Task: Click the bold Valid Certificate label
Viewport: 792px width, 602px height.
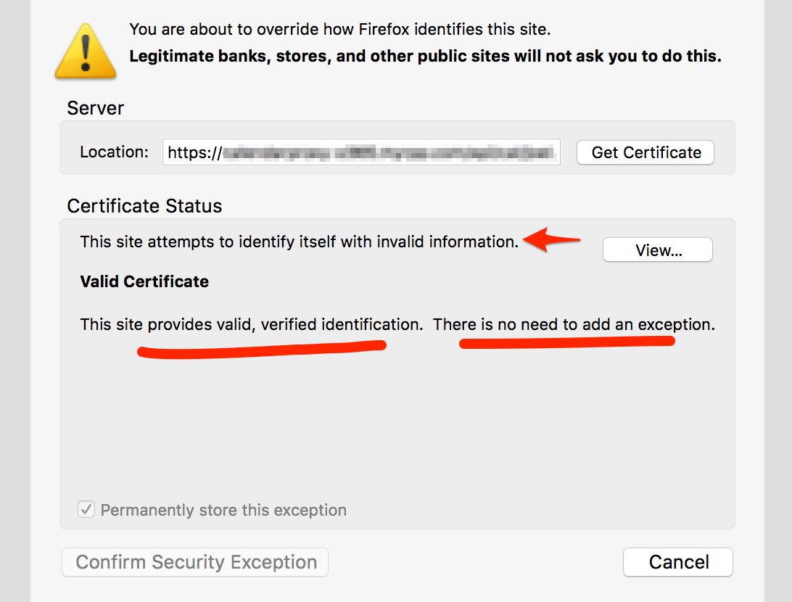Action: (x=144, y=281)
